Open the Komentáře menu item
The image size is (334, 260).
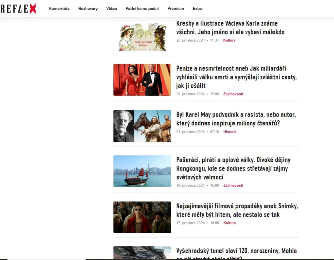click(x=59, y=9)
